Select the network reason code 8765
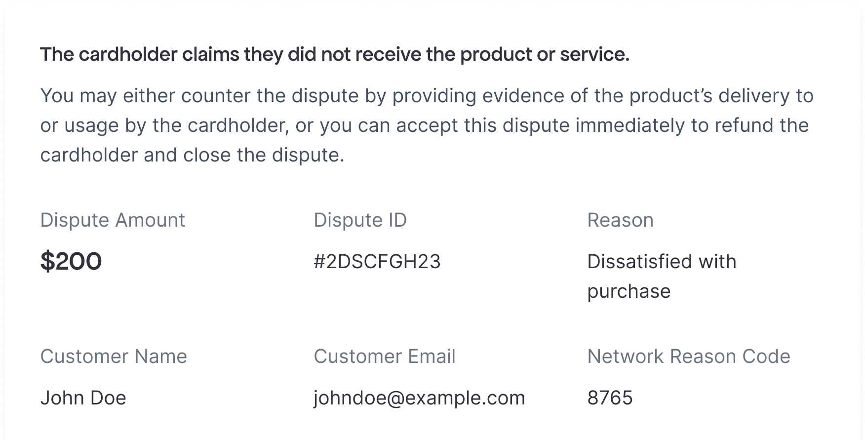 point(610,398)
